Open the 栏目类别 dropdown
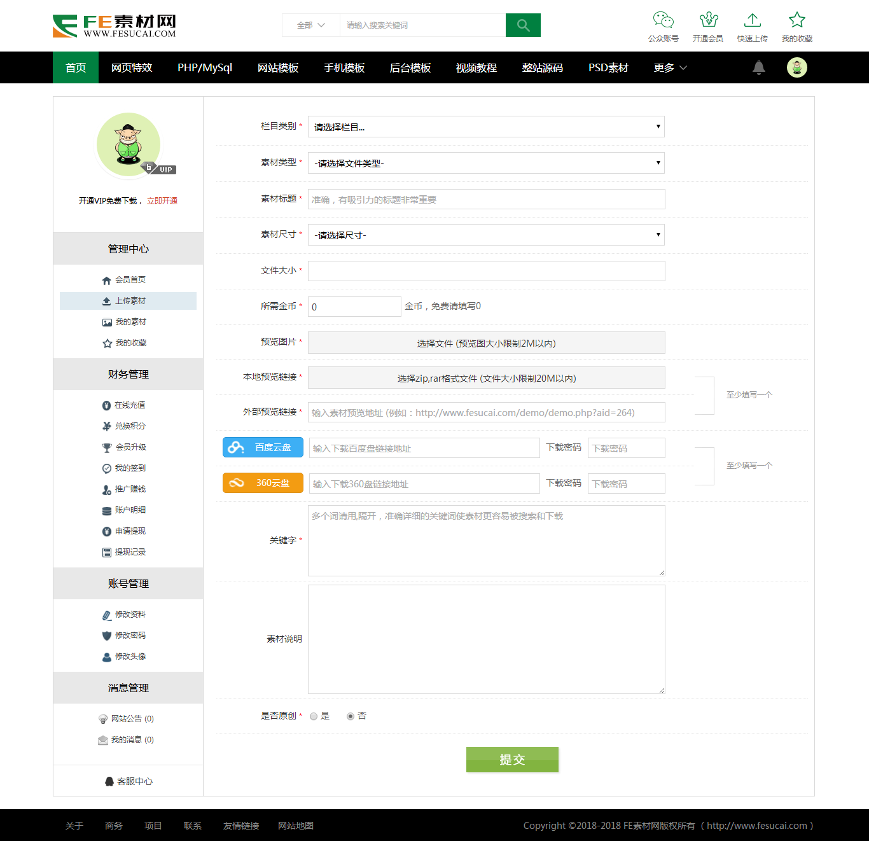Screen dimensions: 869x841 tap(486, 127)
